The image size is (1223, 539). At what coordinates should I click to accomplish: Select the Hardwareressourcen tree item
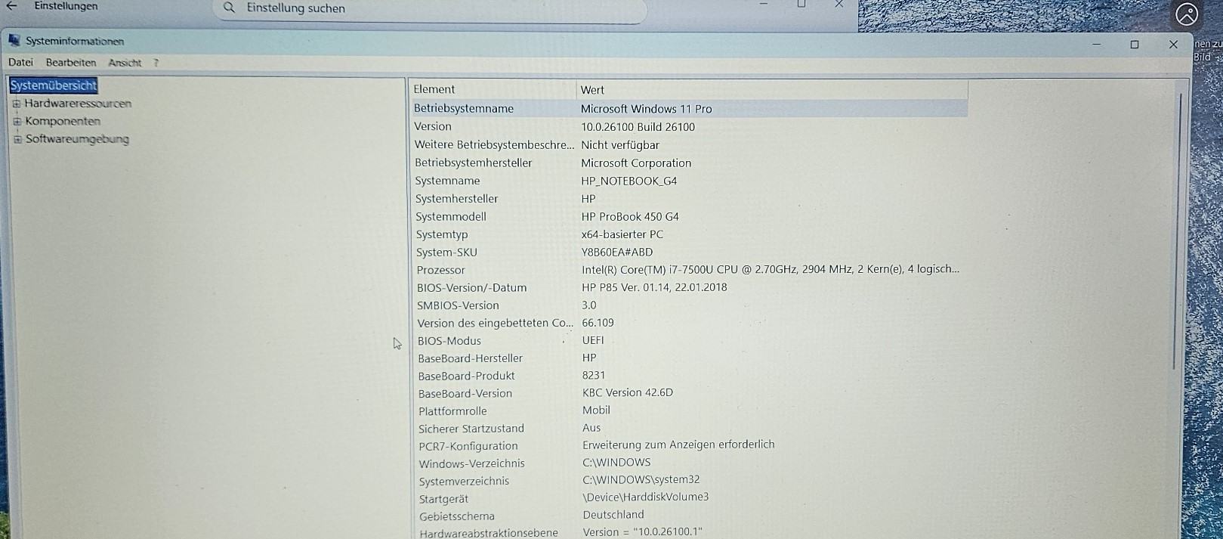(x=78, y=104)
